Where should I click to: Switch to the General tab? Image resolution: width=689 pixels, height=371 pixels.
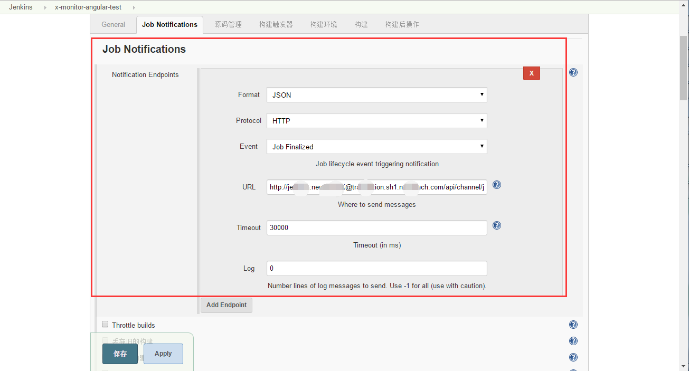pos(113,24)
